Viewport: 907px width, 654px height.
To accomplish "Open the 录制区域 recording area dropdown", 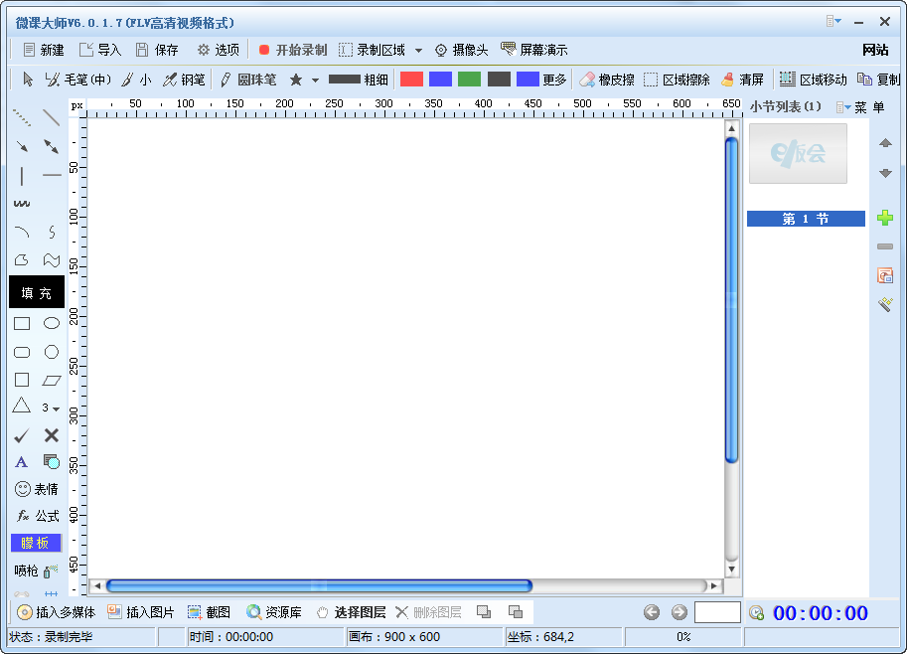I will (418, 49).
